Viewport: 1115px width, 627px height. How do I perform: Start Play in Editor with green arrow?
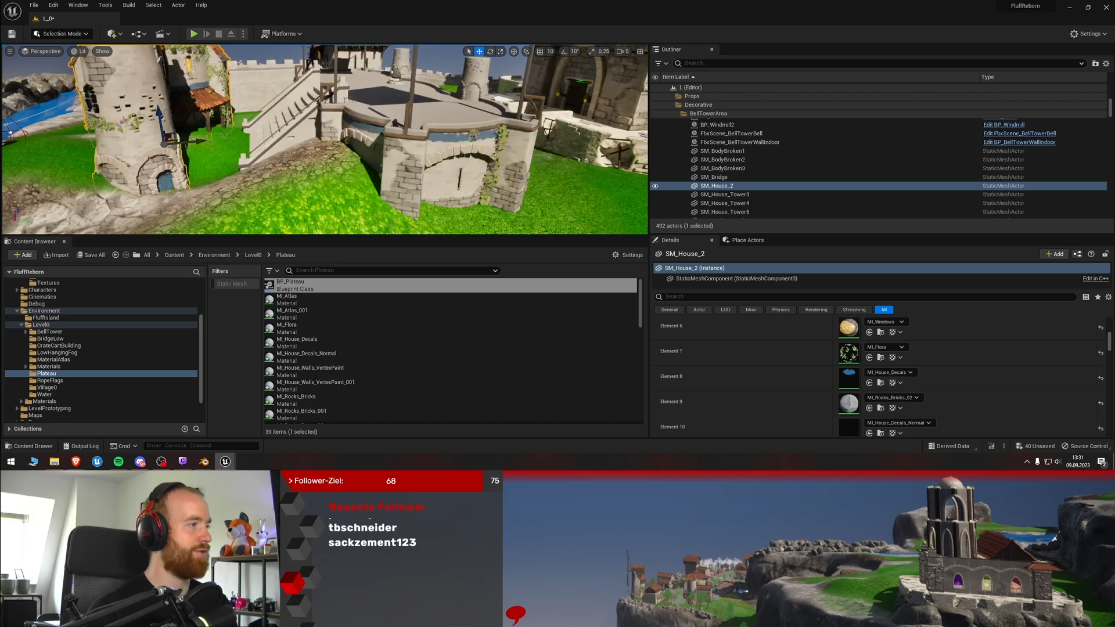click(194, 34)
